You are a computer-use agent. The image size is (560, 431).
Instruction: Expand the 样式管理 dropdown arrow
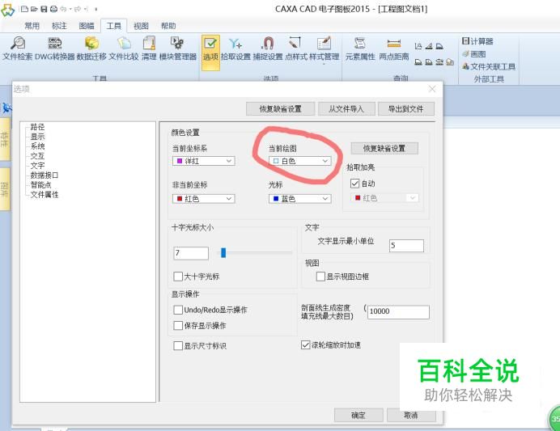pos(324,64)
